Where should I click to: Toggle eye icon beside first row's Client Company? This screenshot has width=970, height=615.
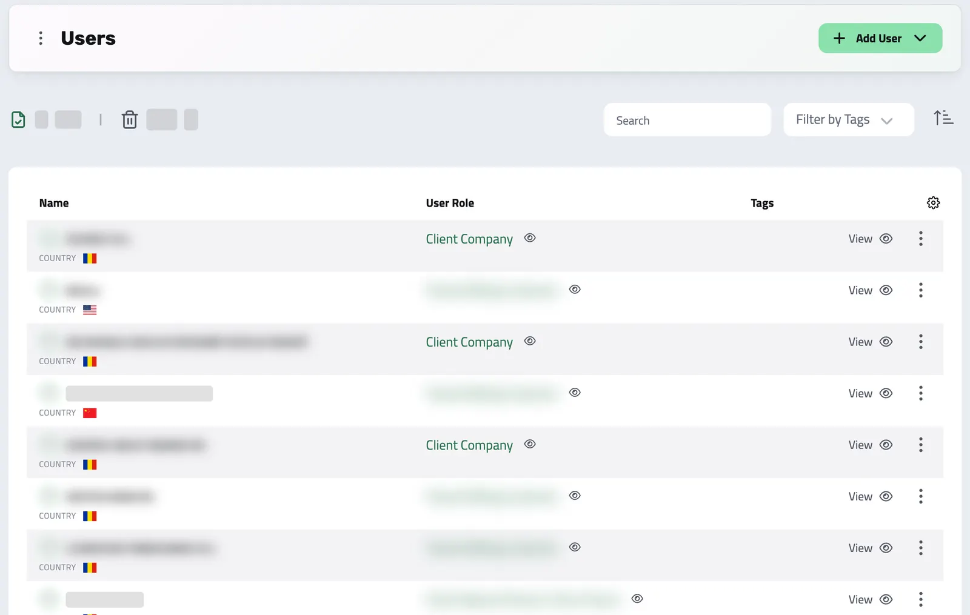click(x=530, y=238)
